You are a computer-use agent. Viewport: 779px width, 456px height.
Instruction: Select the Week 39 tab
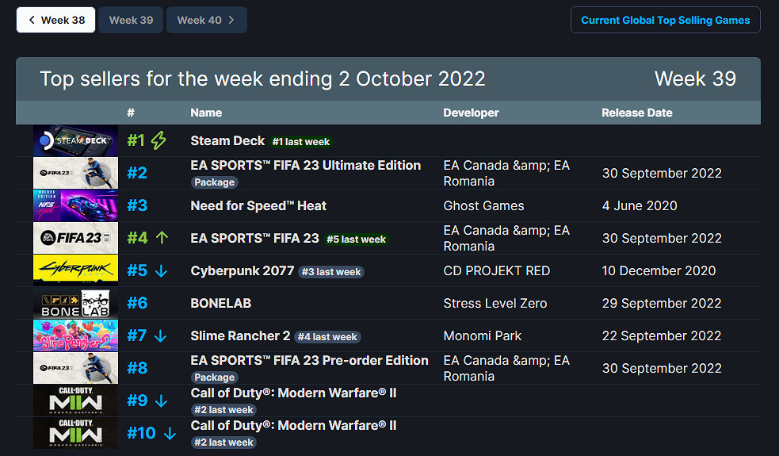click(131, 20)
